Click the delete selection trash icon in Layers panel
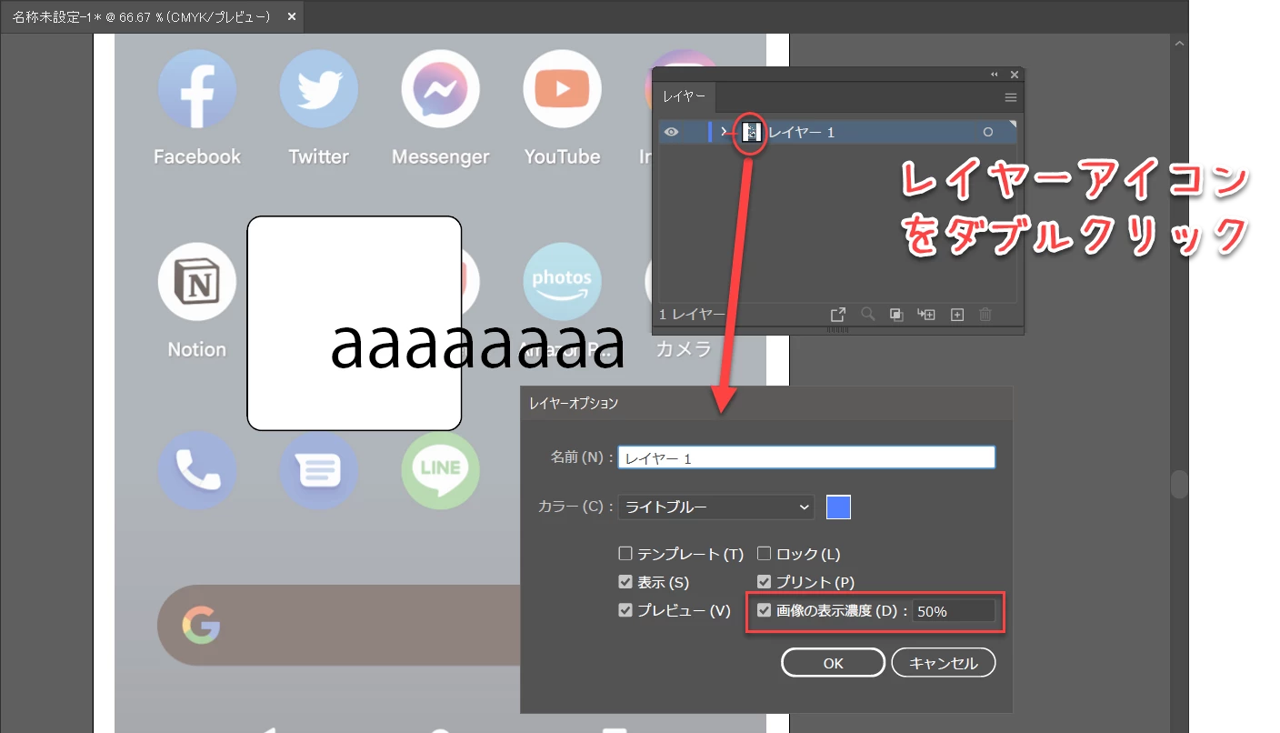This screenshot has height=733, width=1280. point(985,315)
